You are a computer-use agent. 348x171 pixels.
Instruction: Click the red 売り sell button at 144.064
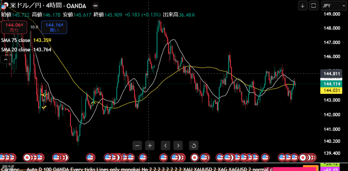(14, 27)
